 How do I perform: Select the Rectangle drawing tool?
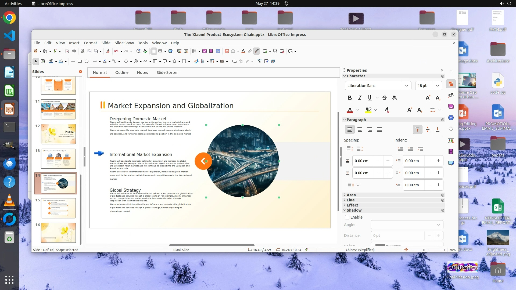pyautogui.click(x=80, y=61)
